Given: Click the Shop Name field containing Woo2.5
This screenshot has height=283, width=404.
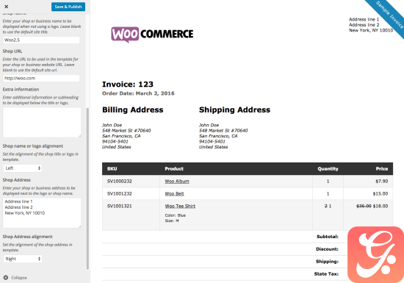Looking at the screenshot, I should (x=41, y=40).
